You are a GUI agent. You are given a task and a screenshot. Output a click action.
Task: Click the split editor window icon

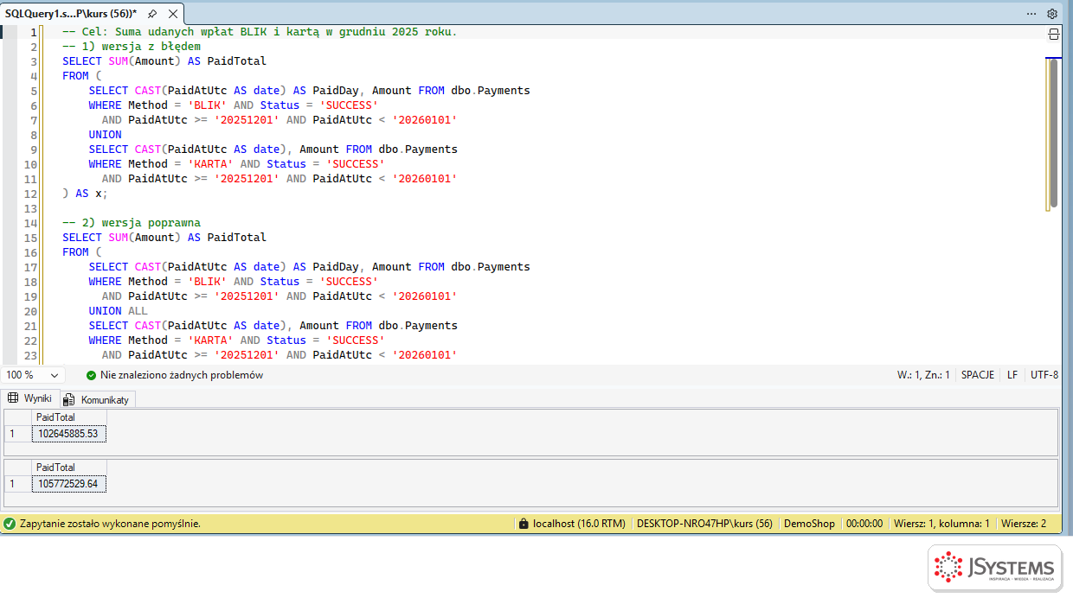[1054, 34]
